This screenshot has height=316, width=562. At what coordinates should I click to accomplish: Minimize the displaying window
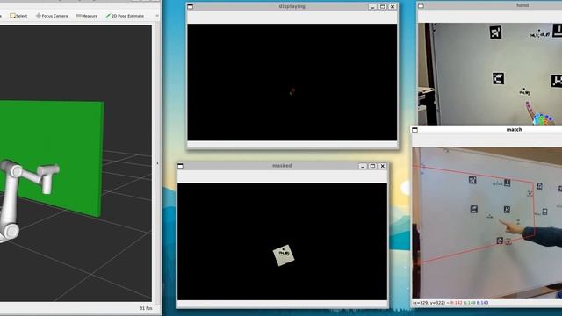click(x=372, y=6)
